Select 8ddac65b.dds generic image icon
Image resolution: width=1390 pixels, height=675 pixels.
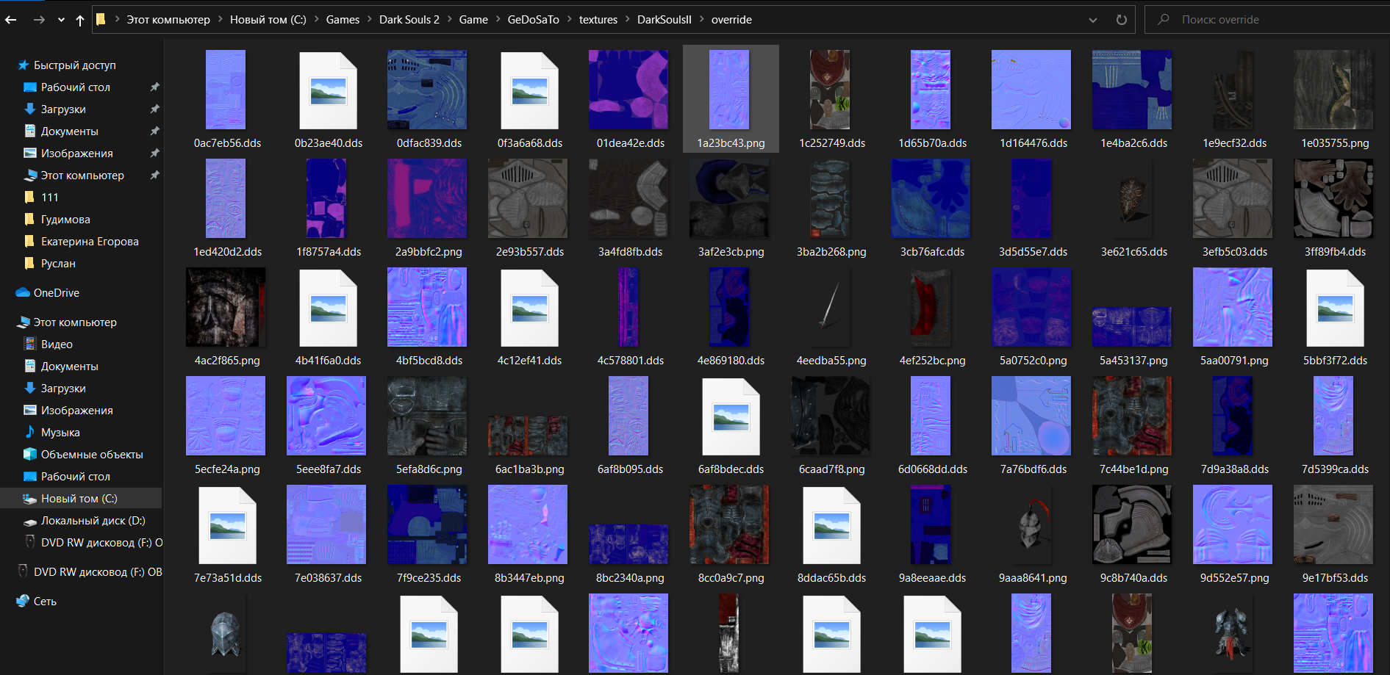click(832, 526)
